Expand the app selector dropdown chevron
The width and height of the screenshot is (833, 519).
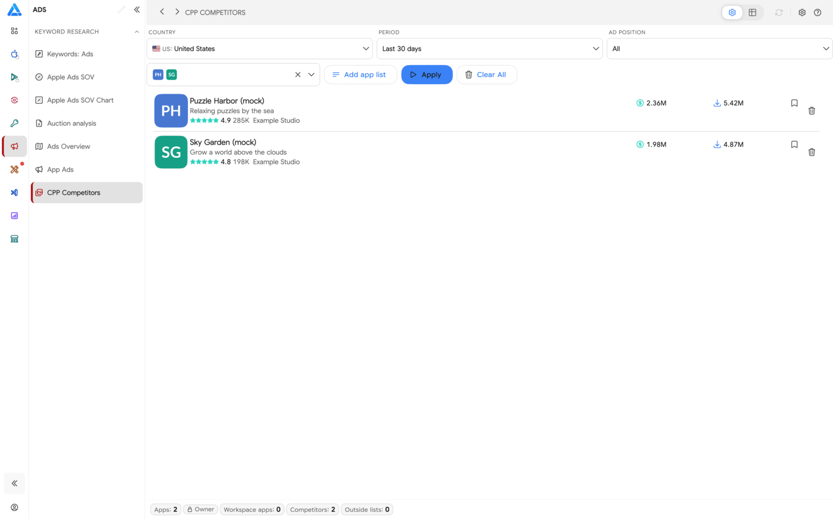pos(311,75)
